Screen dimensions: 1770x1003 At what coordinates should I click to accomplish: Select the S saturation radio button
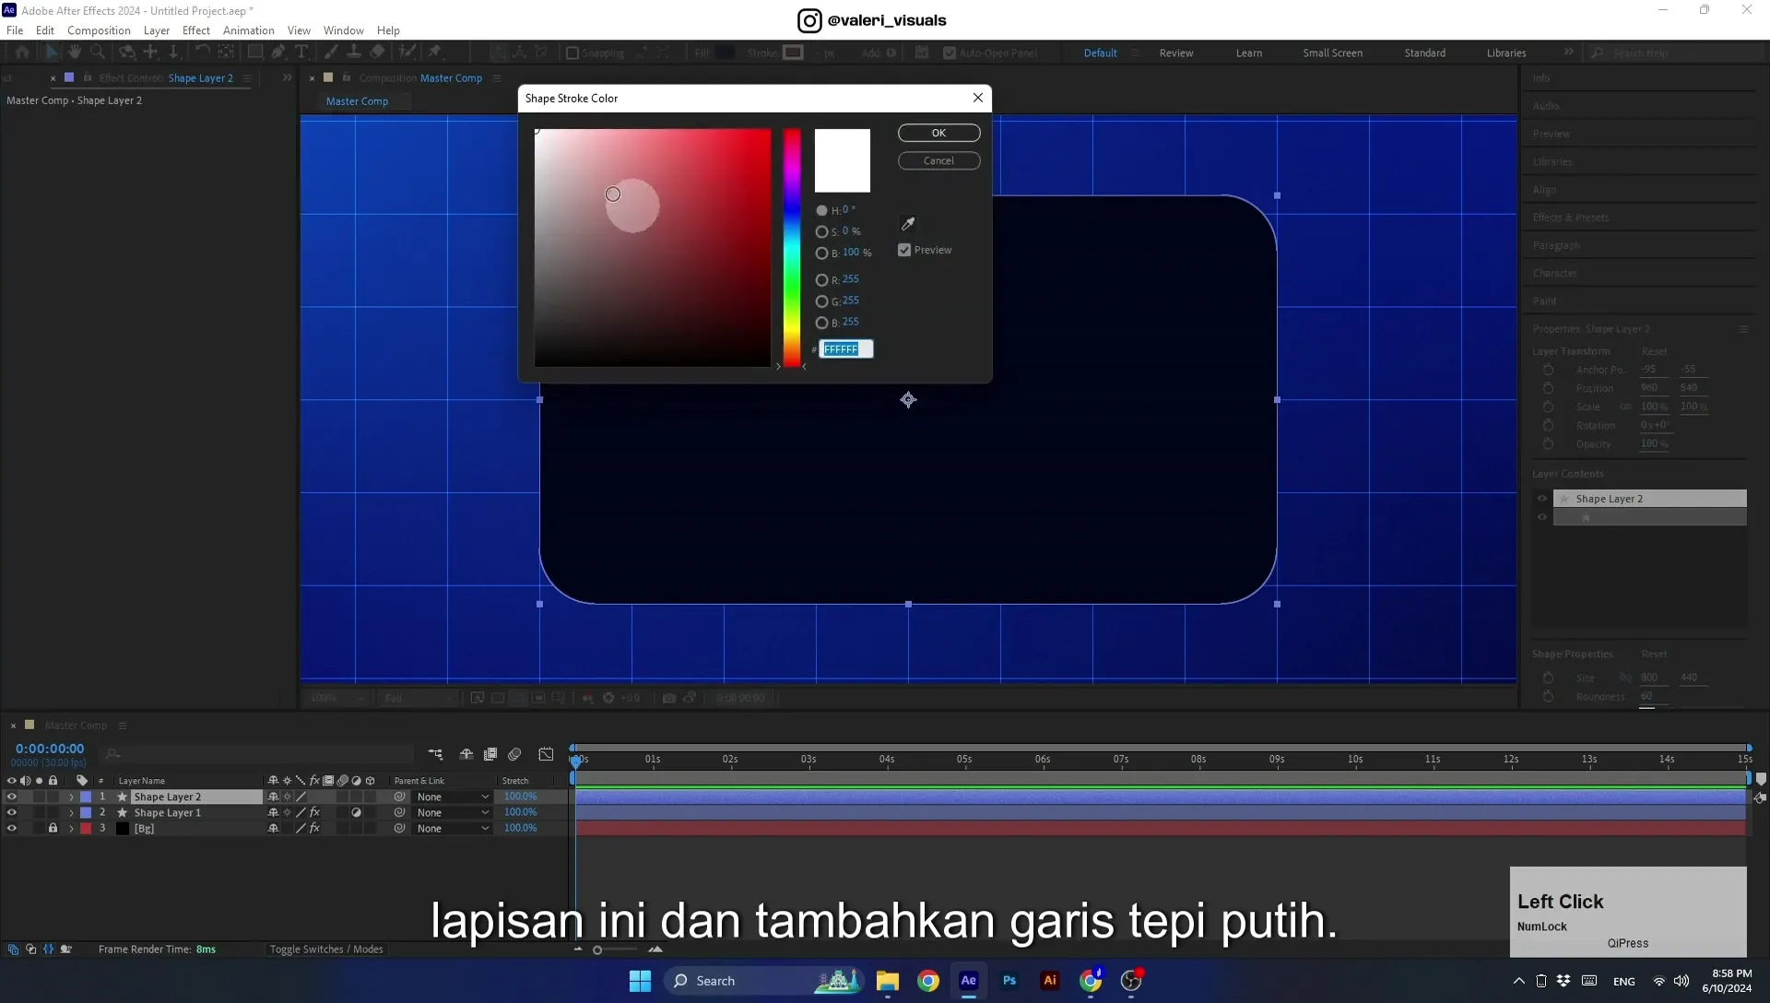[x=821, y=232]
